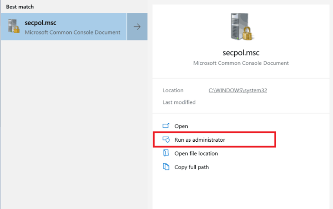The width and height of the screenshot is (333, 209).
Task: Click the Last modified label
Action: 179,102
